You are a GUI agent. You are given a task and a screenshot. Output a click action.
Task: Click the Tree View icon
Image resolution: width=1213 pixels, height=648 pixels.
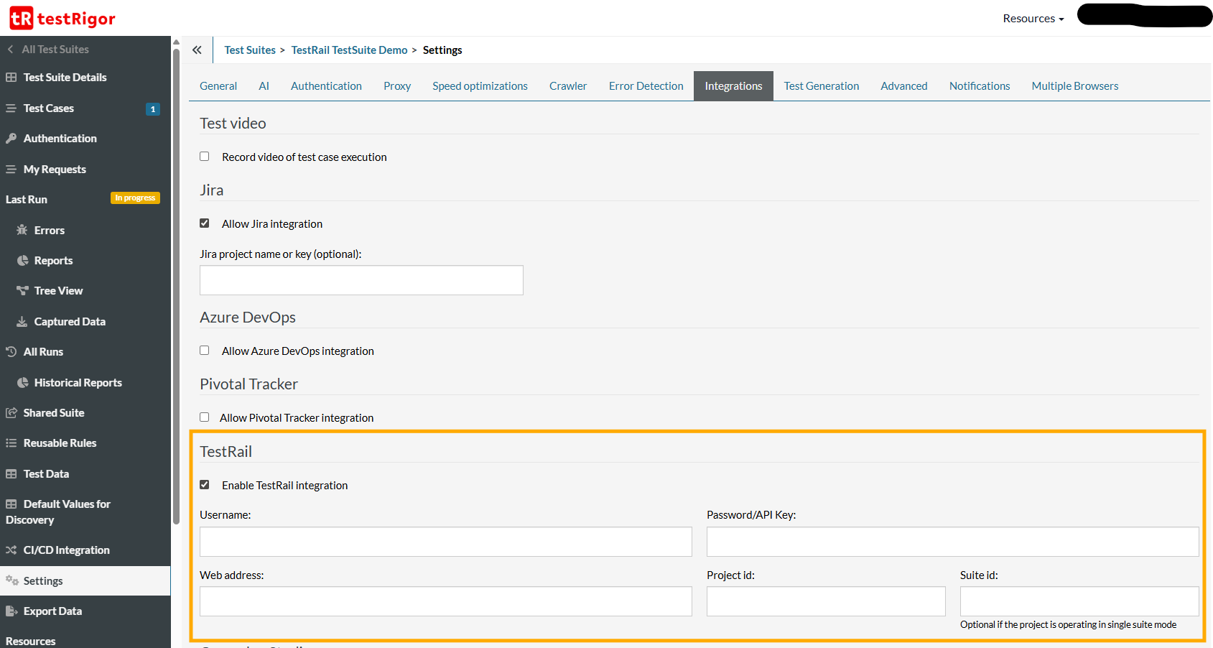[22, 291]
